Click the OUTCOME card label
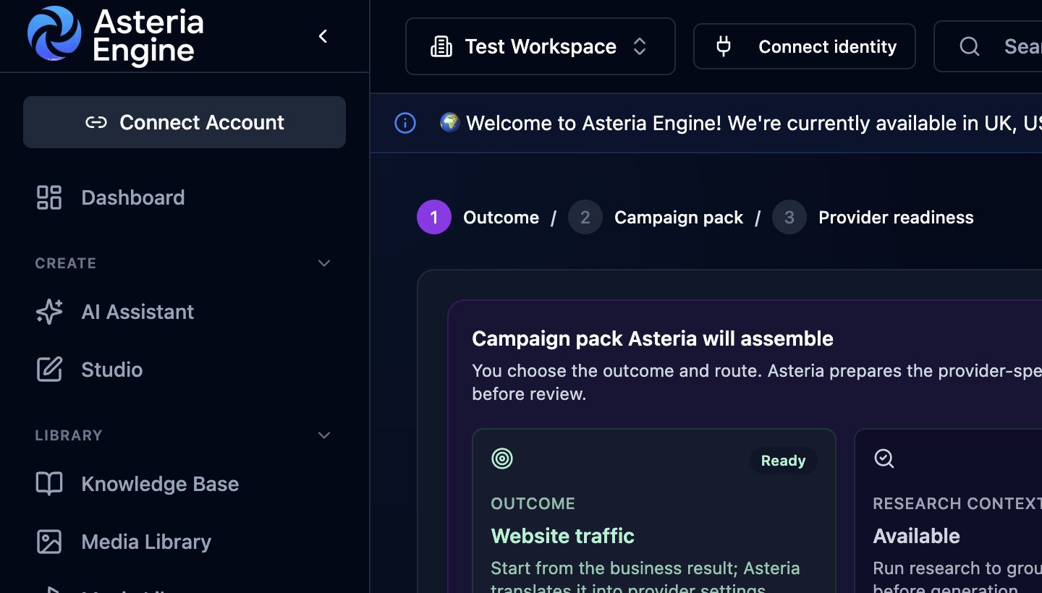The height and width of the screenshot is (593, 1042). pyautogui.click(x=533, y=503)
